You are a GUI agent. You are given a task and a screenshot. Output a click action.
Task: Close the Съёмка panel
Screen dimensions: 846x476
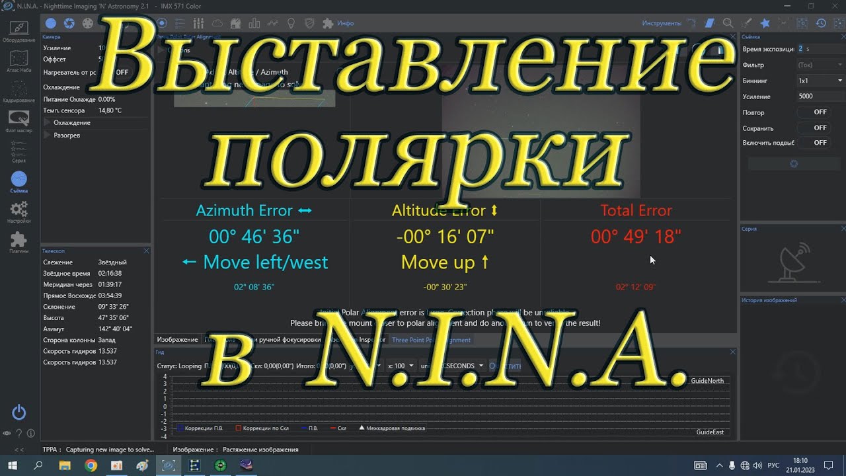843,37
